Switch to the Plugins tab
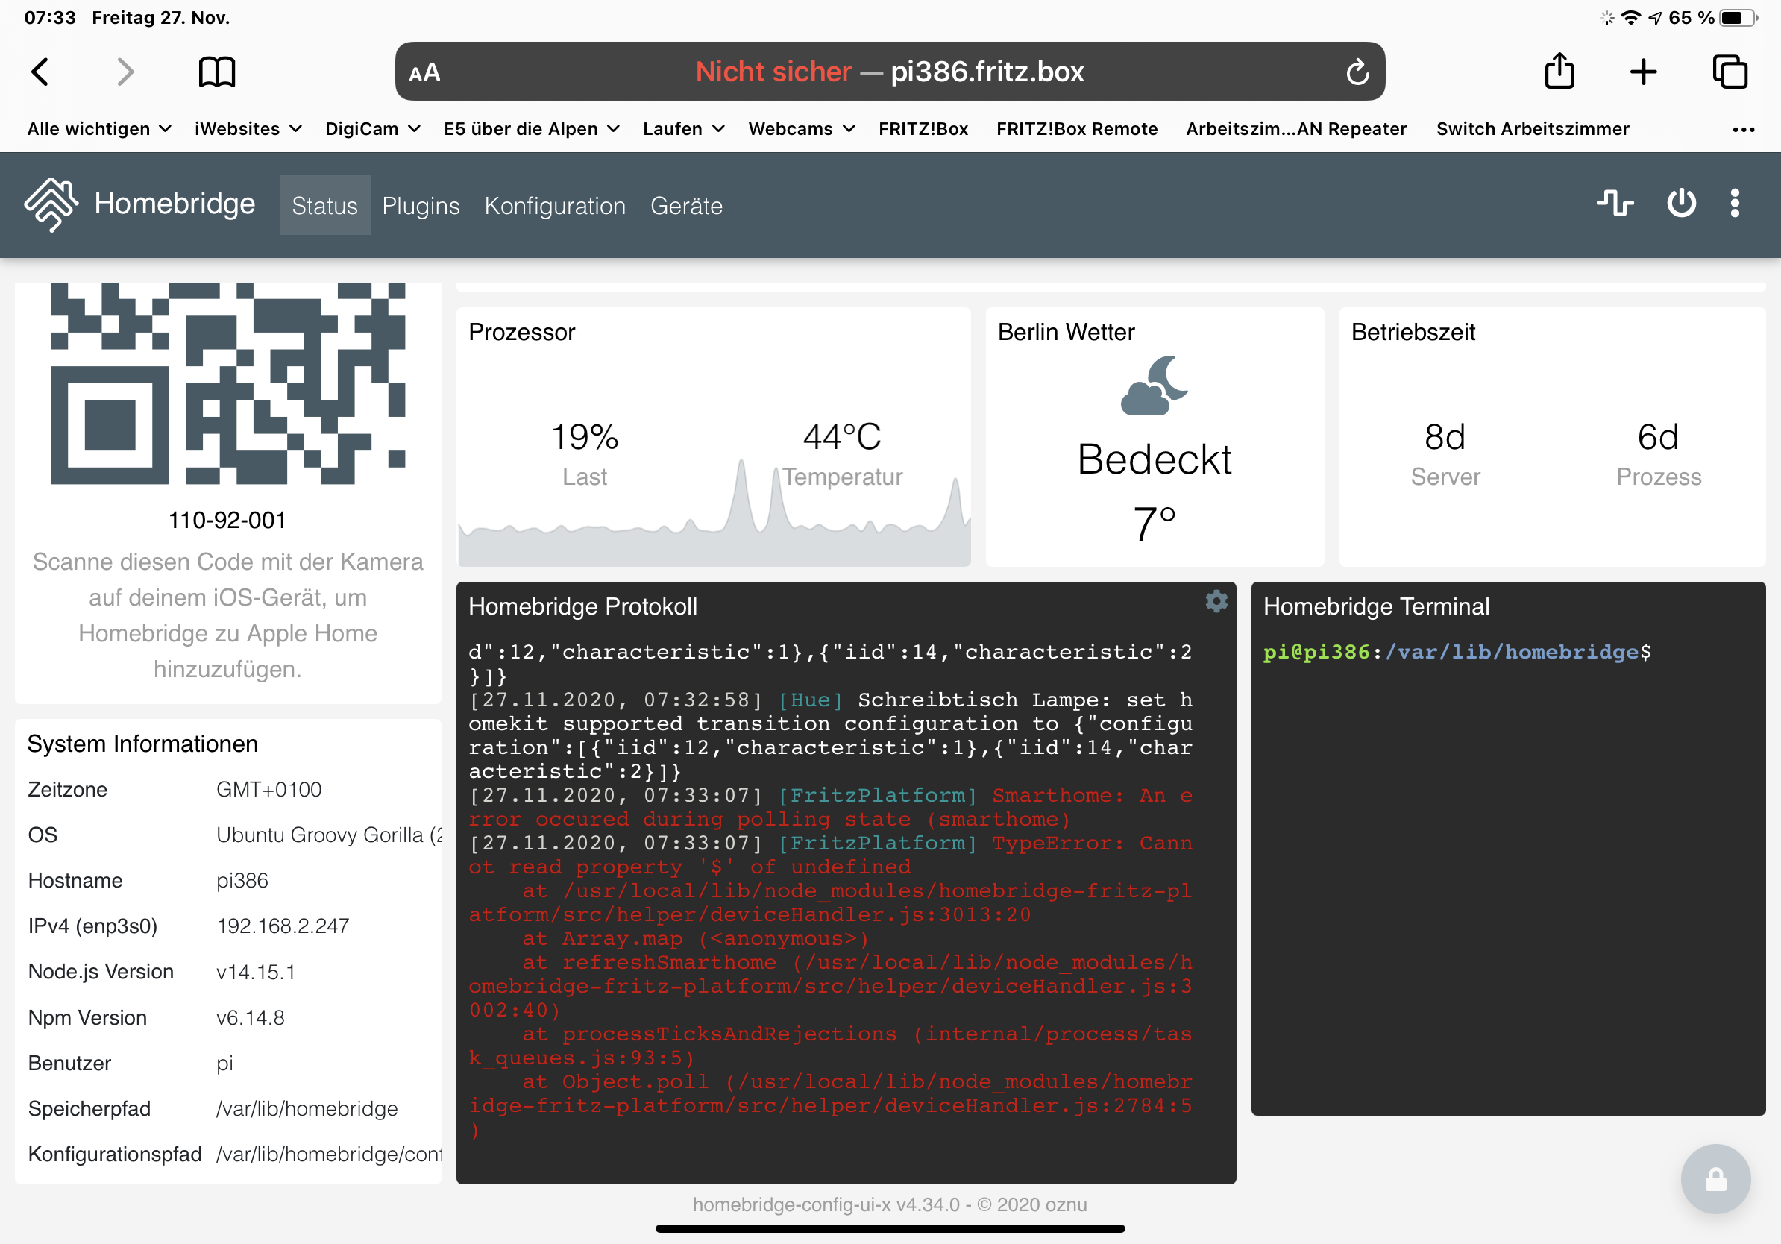Viewport: 1781px width, 1244px height. coord(421,206)
